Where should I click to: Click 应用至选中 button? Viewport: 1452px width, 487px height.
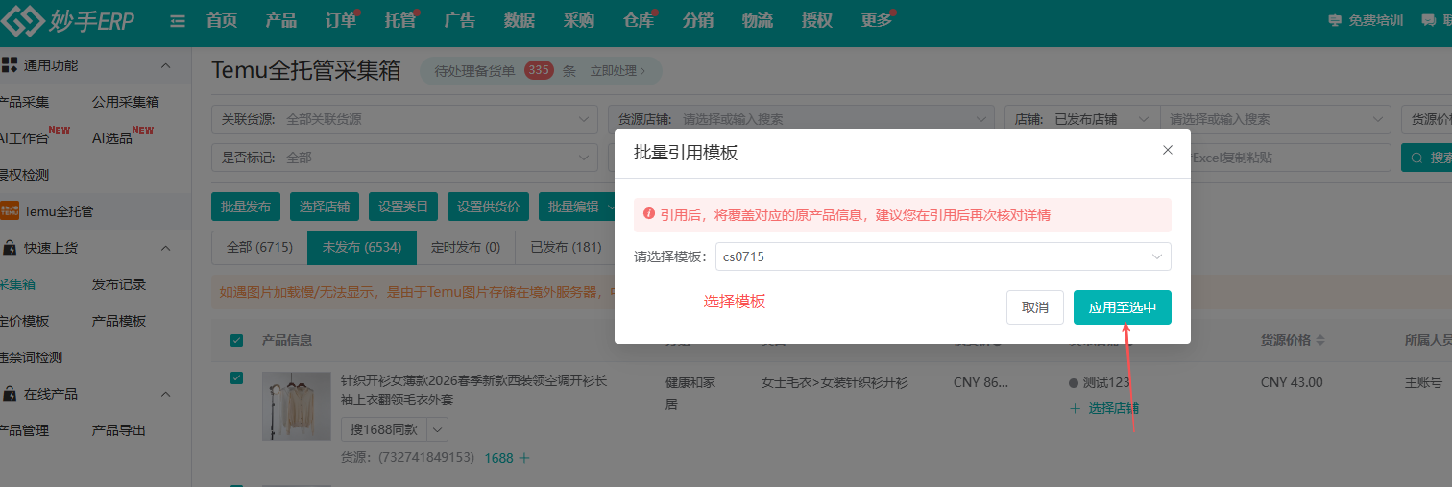pyautogui.click(x=1123, y=307)
